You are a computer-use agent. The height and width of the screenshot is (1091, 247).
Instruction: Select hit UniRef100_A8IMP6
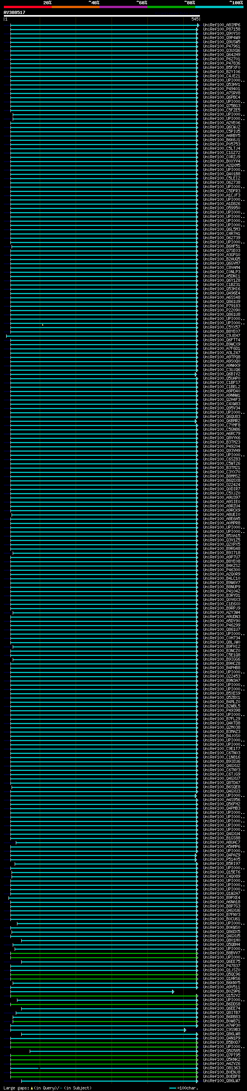click(222, 25)
